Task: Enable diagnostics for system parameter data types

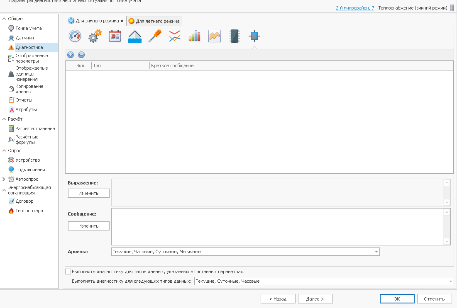Action: coord(68,272)
